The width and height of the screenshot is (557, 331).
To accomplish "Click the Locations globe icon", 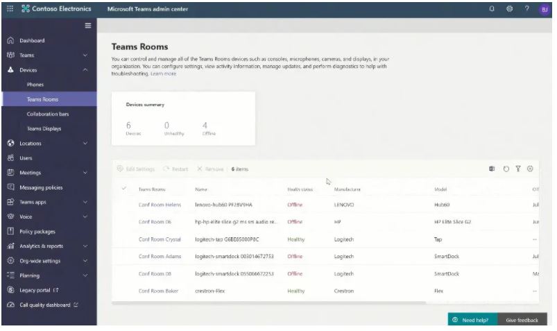I will click(10, 143).
